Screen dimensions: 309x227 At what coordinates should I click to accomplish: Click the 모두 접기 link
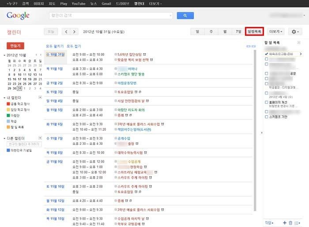click(x=74, y=46)
